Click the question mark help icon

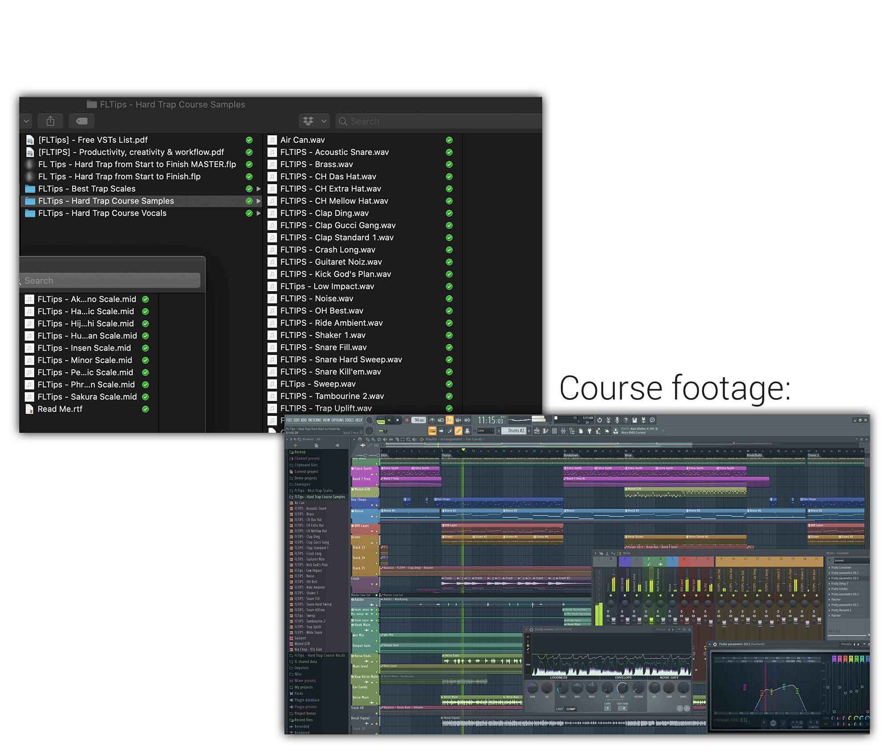(626, 420)
